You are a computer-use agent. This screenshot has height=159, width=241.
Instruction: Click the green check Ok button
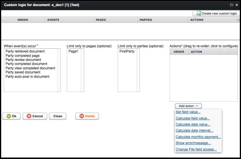(11, 116)
